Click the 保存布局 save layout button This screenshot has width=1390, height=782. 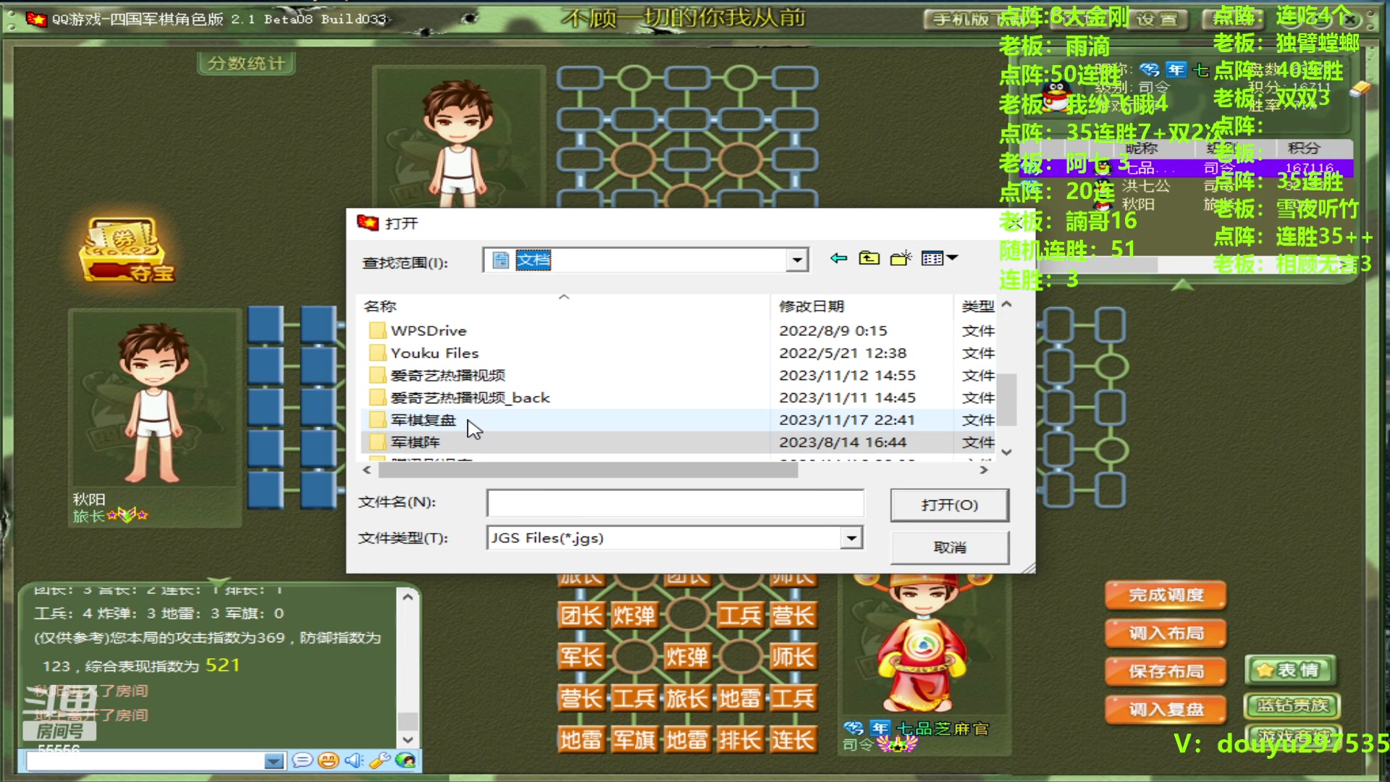pyautogui.click(x=1166, y=672)
